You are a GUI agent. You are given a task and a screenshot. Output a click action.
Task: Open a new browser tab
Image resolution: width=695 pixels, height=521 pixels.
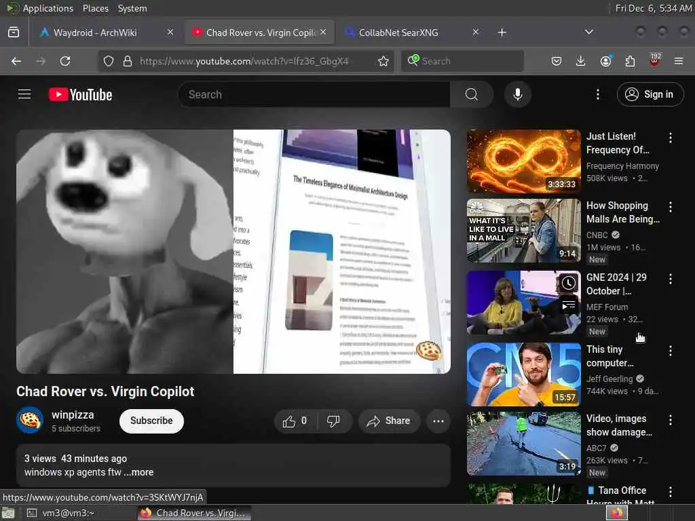click(502, 33)
